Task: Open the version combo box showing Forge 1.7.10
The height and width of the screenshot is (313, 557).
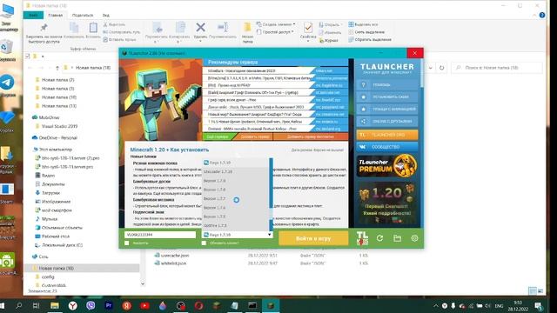Action: point(238,235)
